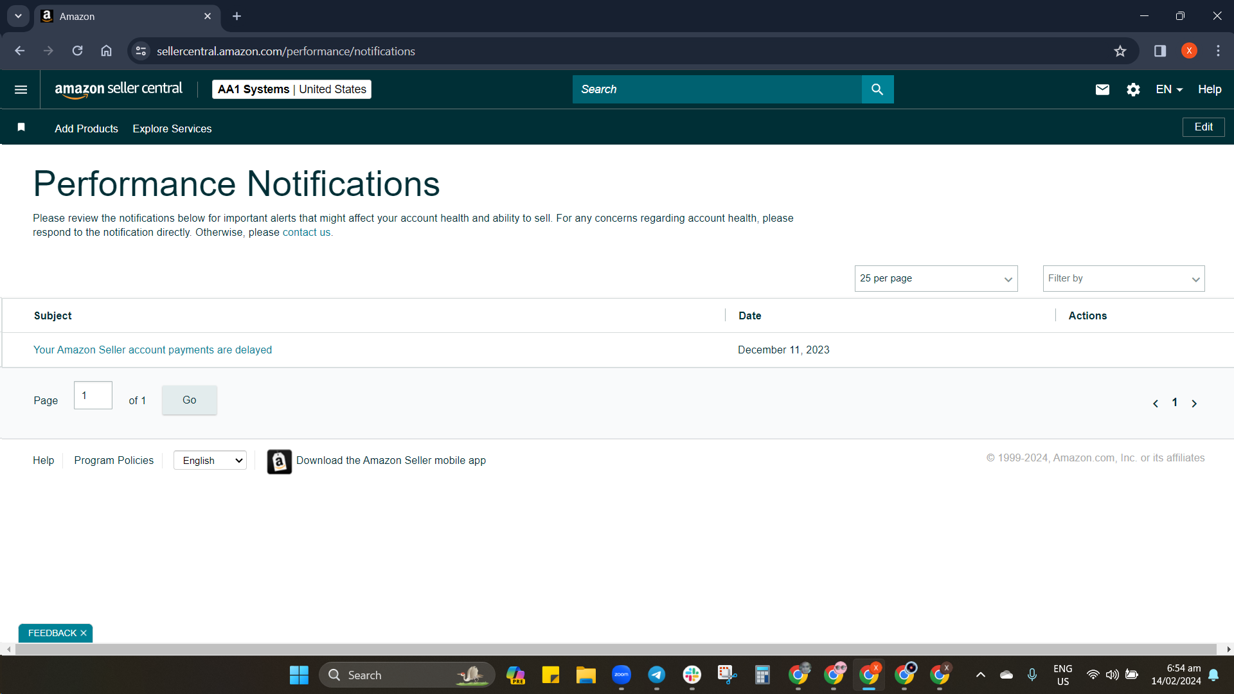This screenshot has height=694, width=1234.
Task: Click the Amazon Seller mobile app icon
Action: tap(280, 461)
